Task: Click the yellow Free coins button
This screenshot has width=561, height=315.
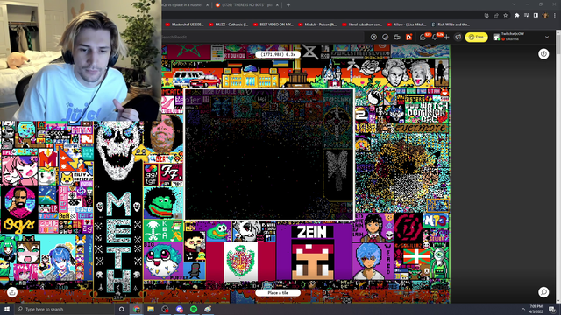Action: (476, 37)
